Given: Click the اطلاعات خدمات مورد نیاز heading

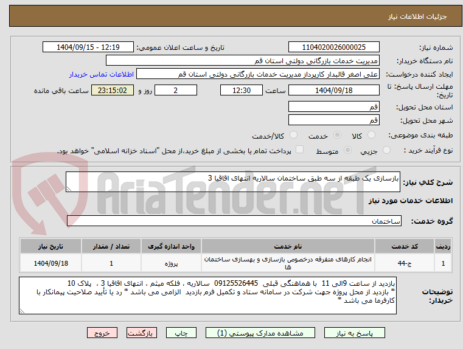Looking at the screenshot, I should 411,201.
